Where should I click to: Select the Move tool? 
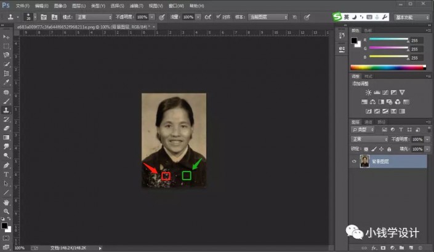pos(6,37)
